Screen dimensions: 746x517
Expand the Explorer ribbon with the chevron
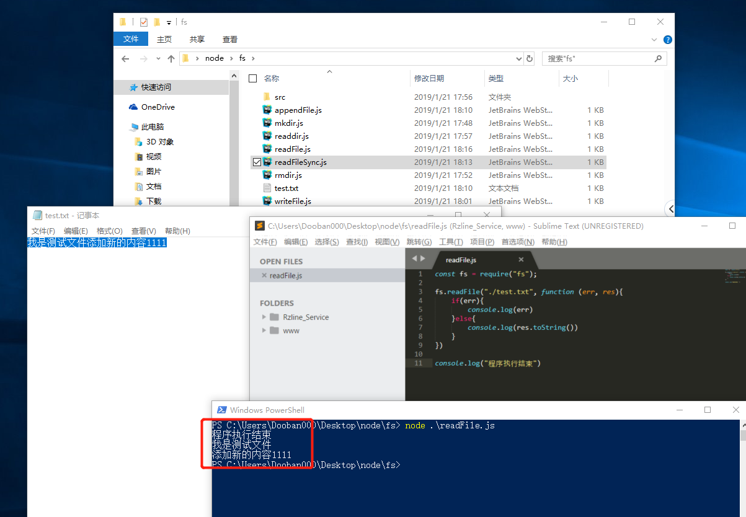[654, 40]
